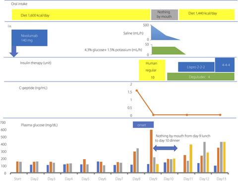Click the Lispro 2-2-2 blue box

pos(196,67)
